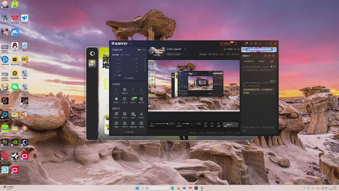Image resolution: width=339 pixels, height=191 pixels.
Task: Open the hamburger menu in title bar
Action: pyautogui.click(x=260, y=44)
